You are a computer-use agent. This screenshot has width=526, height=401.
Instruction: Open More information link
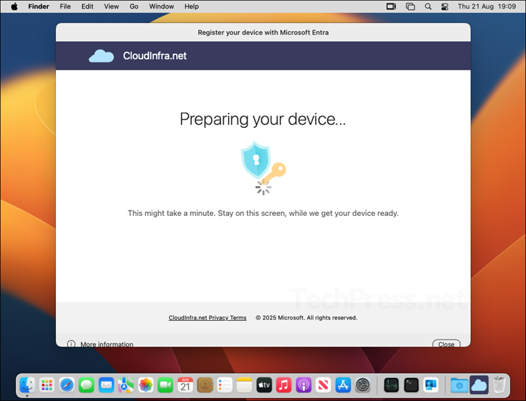(107, 344)
